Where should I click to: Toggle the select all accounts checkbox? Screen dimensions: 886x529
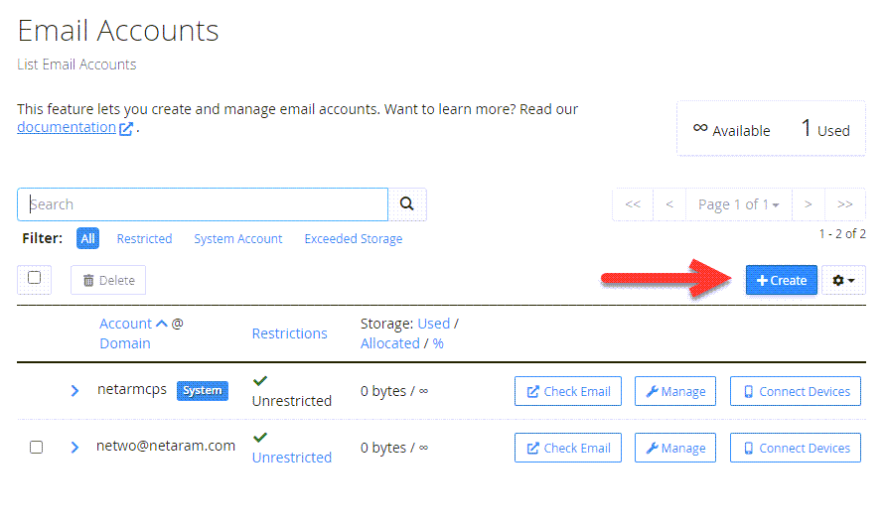35,278
